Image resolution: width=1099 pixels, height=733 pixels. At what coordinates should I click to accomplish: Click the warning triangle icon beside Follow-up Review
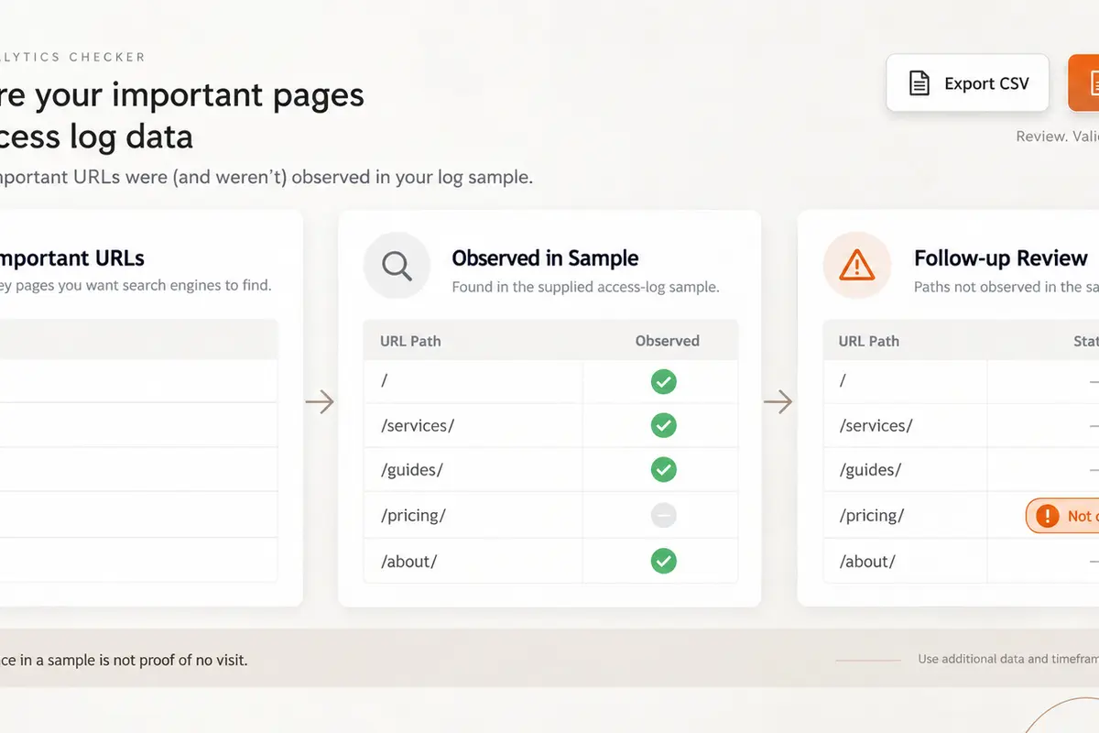(856, 266)
